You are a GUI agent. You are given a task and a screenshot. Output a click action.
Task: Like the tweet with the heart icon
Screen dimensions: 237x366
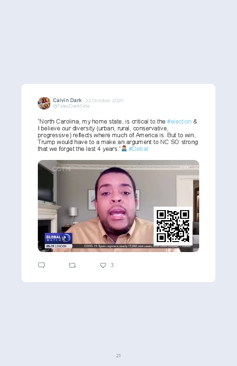[103, 265]
